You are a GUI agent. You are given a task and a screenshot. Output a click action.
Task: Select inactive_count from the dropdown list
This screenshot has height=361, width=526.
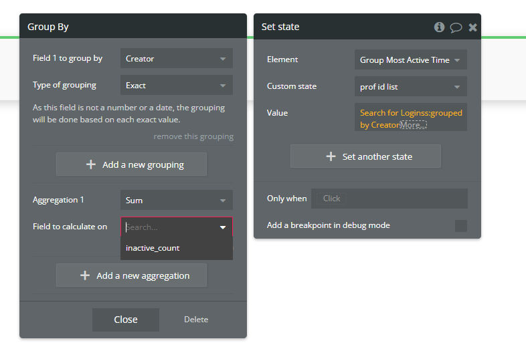[x=153, y=248]
